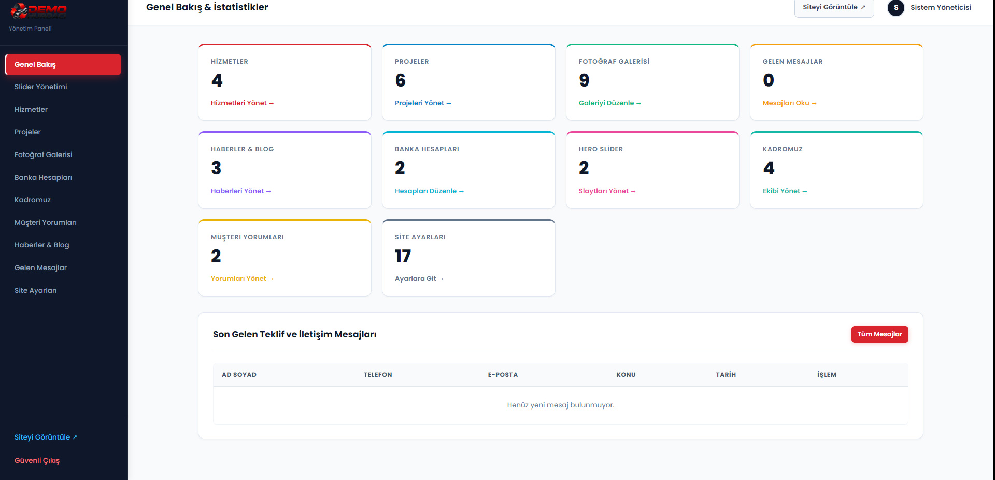Click 'Henüz yeni mesaj bulunmuyor.' text
Viewport: 995px width, 480px height.
point(561,405)
